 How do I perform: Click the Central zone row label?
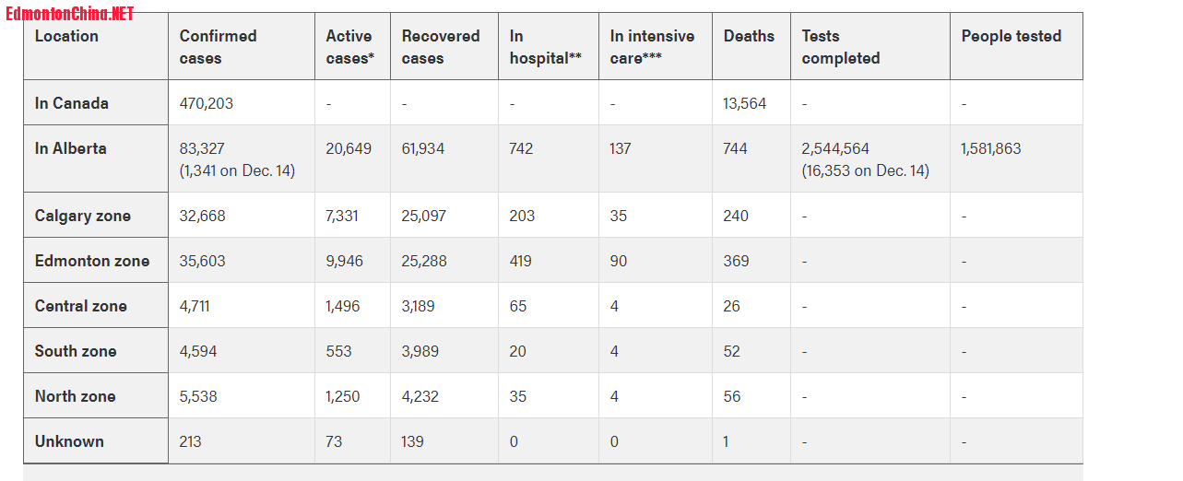coord(81,306)
